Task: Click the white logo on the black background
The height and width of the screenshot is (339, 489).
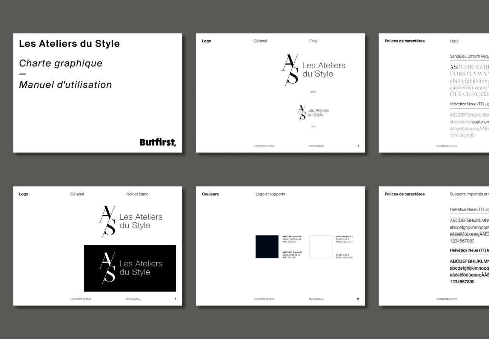Action: pos(130,268)
